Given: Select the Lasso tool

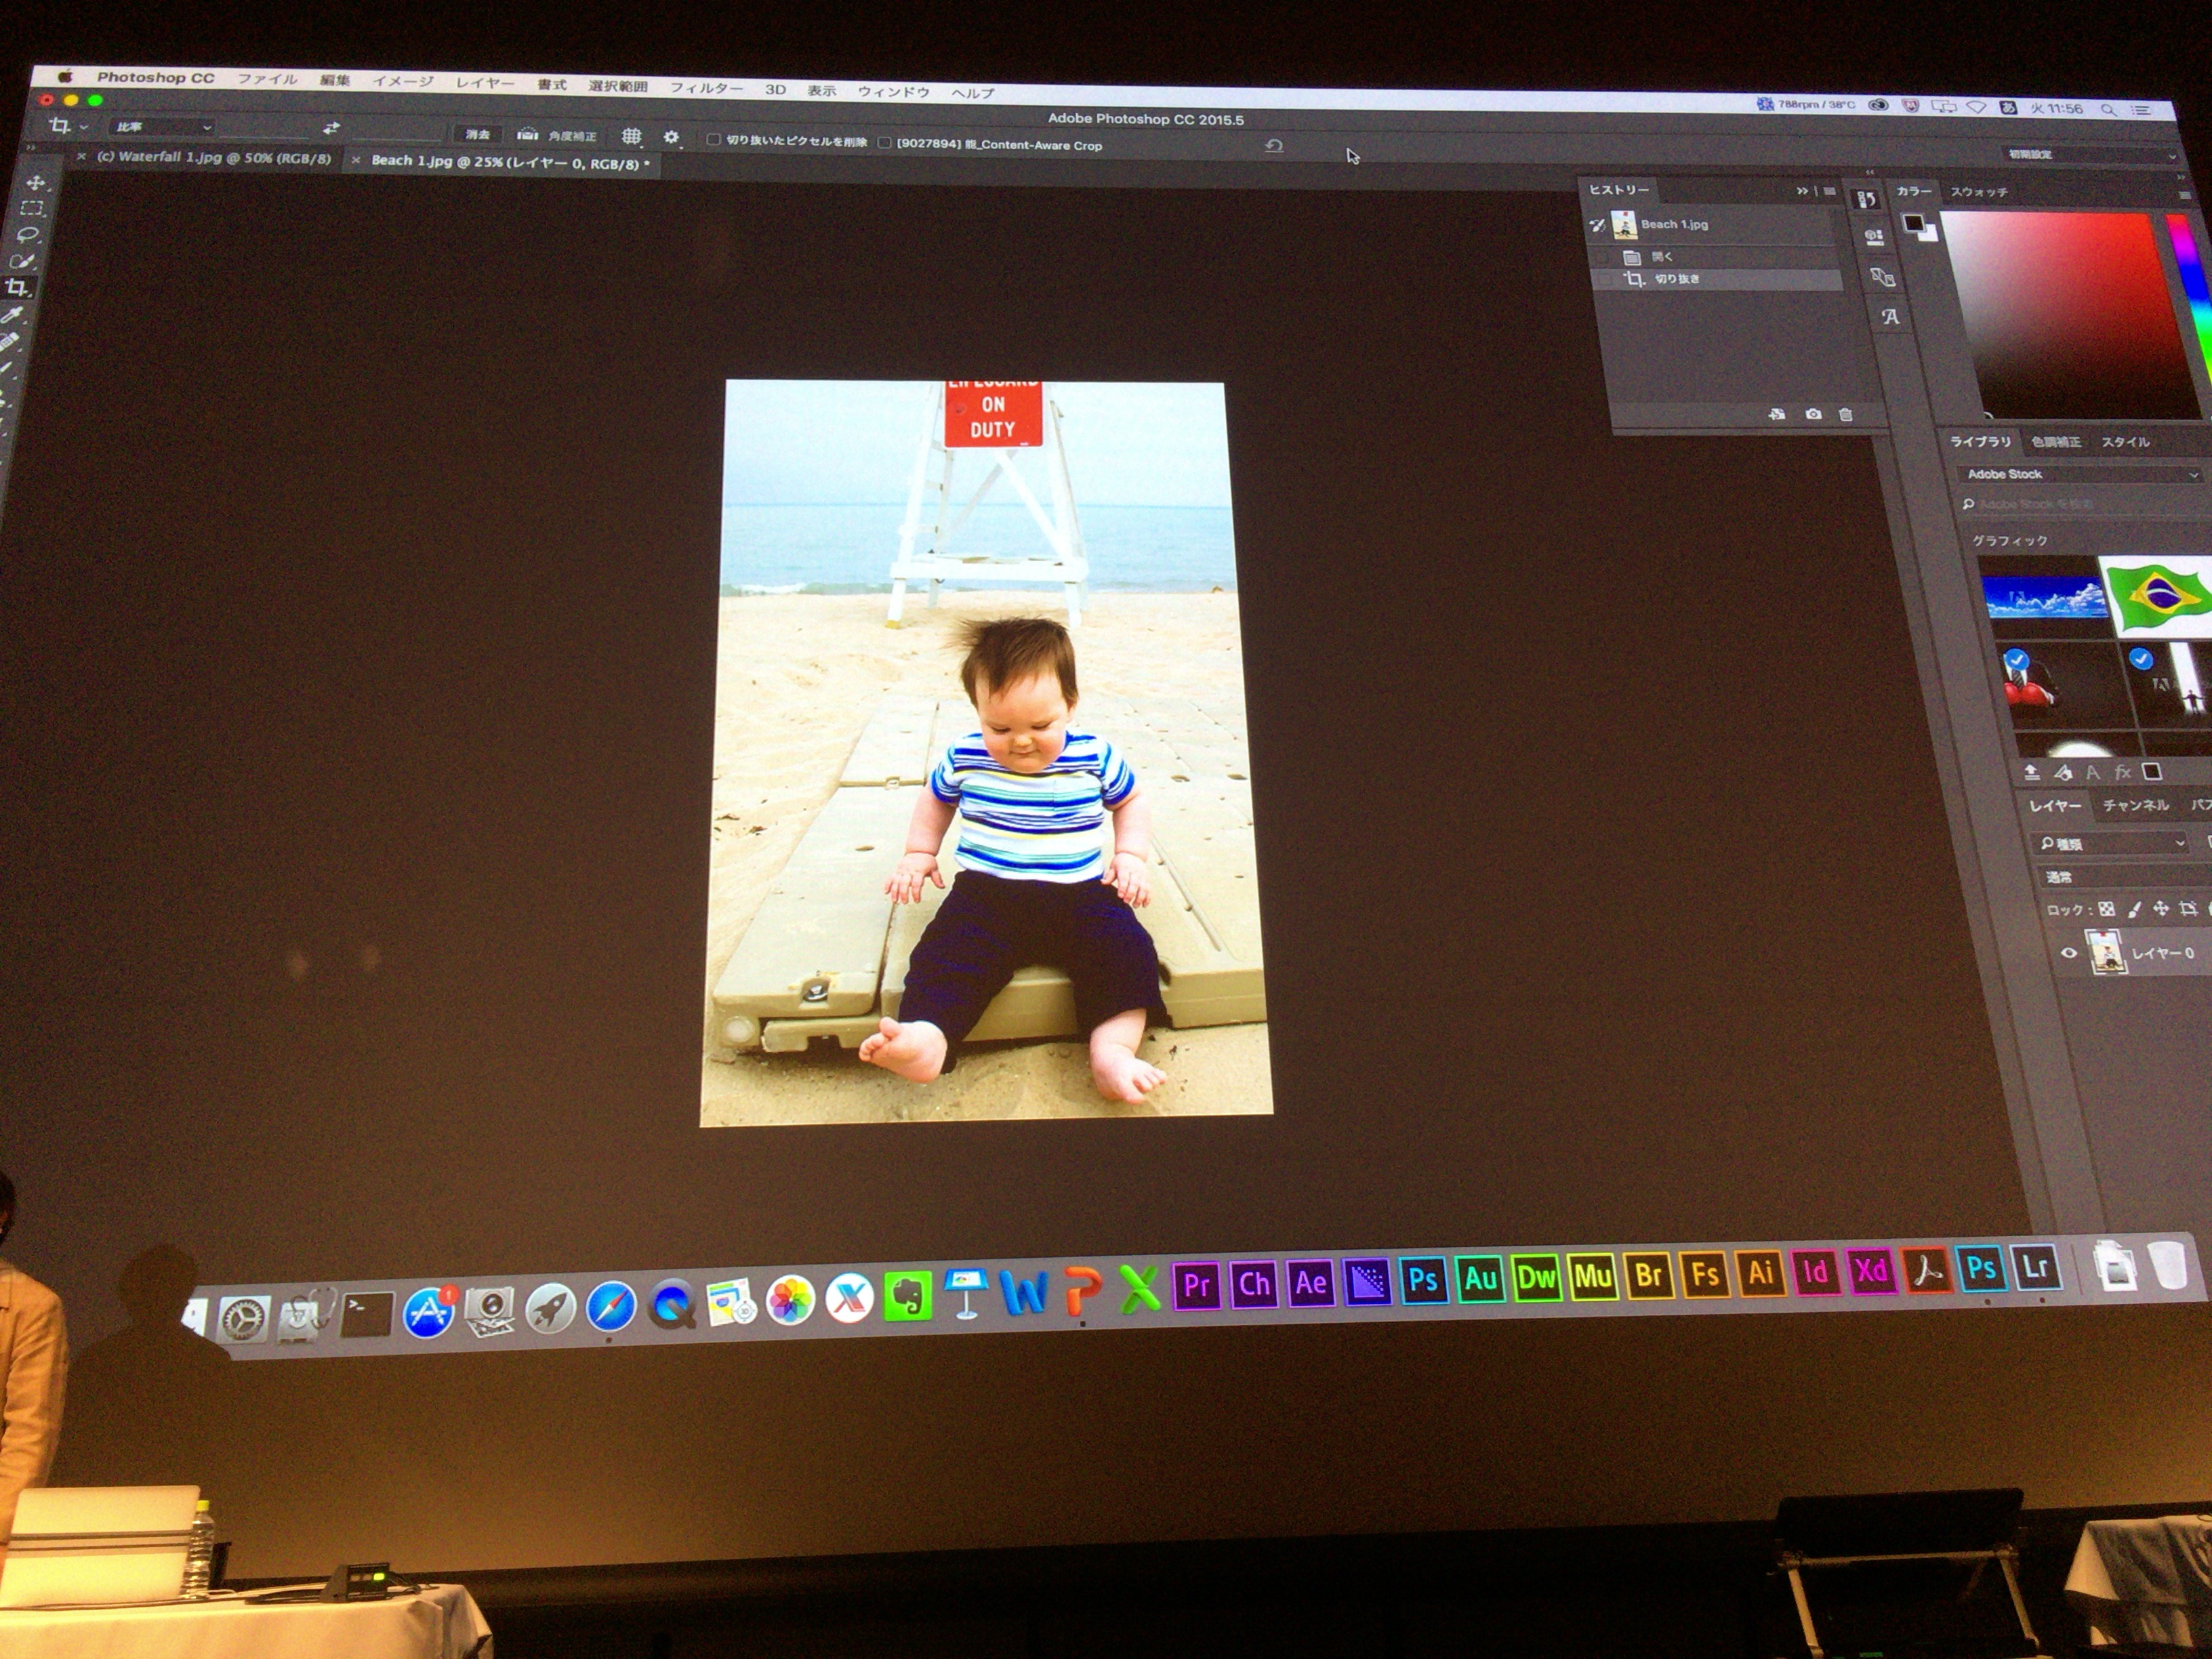Looking at the screenshot, I should [29, 234].
